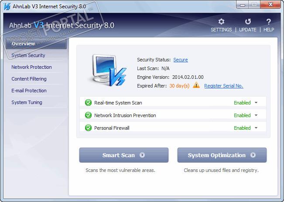Click the engine version 2014.02.01.00
The height and width of the screenshot is (202, 284).
coord(188,77)
